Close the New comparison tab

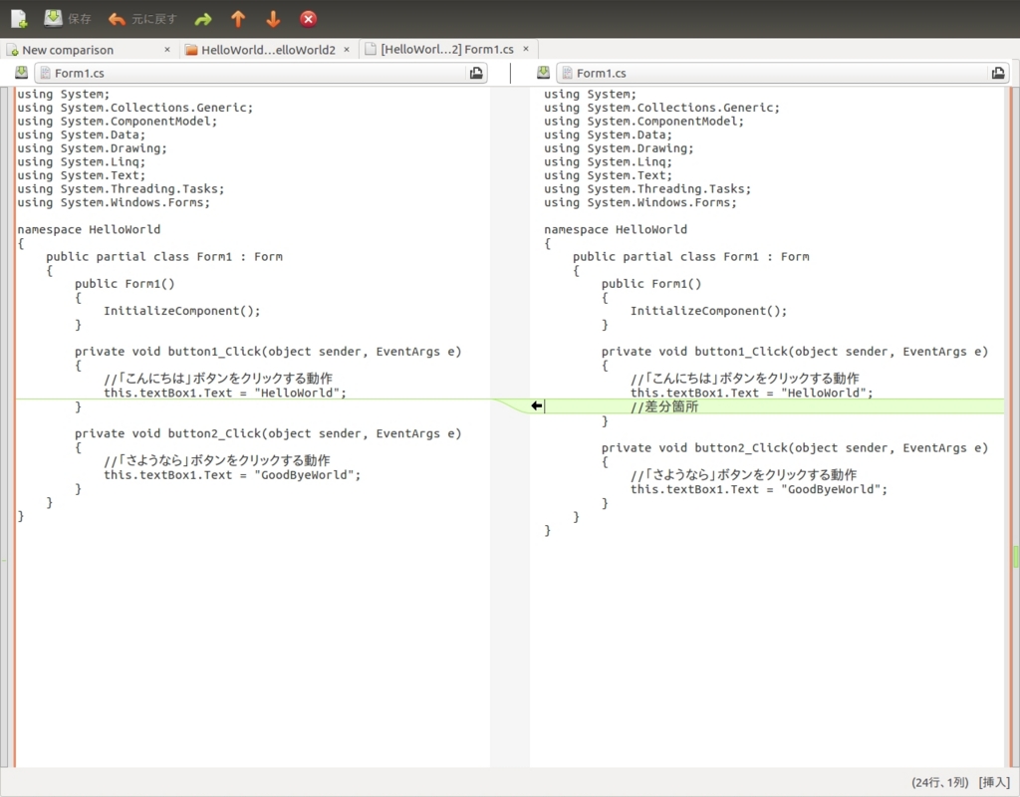pyautogui.click(x=166, y=49)
